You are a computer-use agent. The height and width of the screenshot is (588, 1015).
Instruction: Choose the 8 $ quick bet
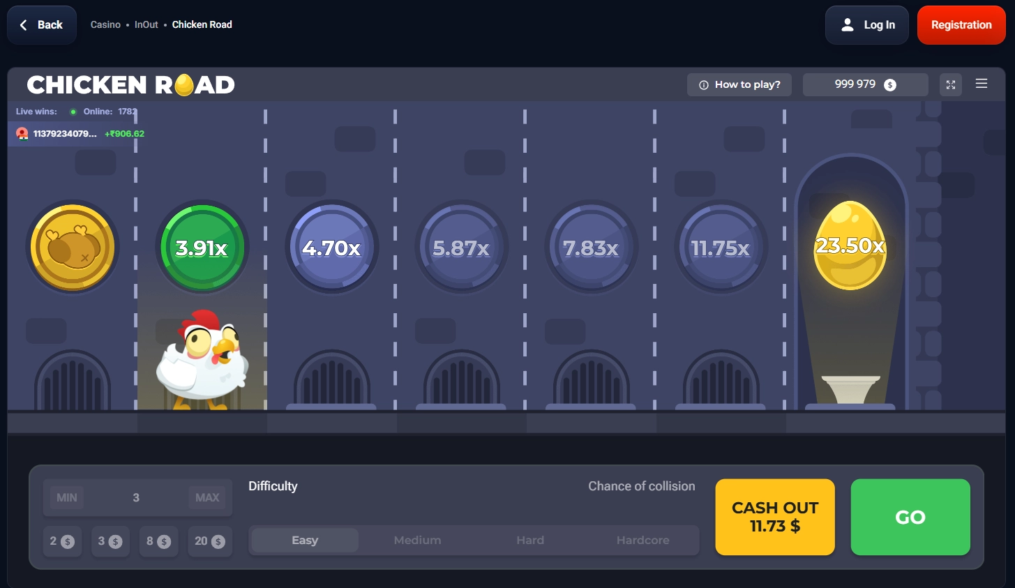pyautogui.click(x=158, y=541)
